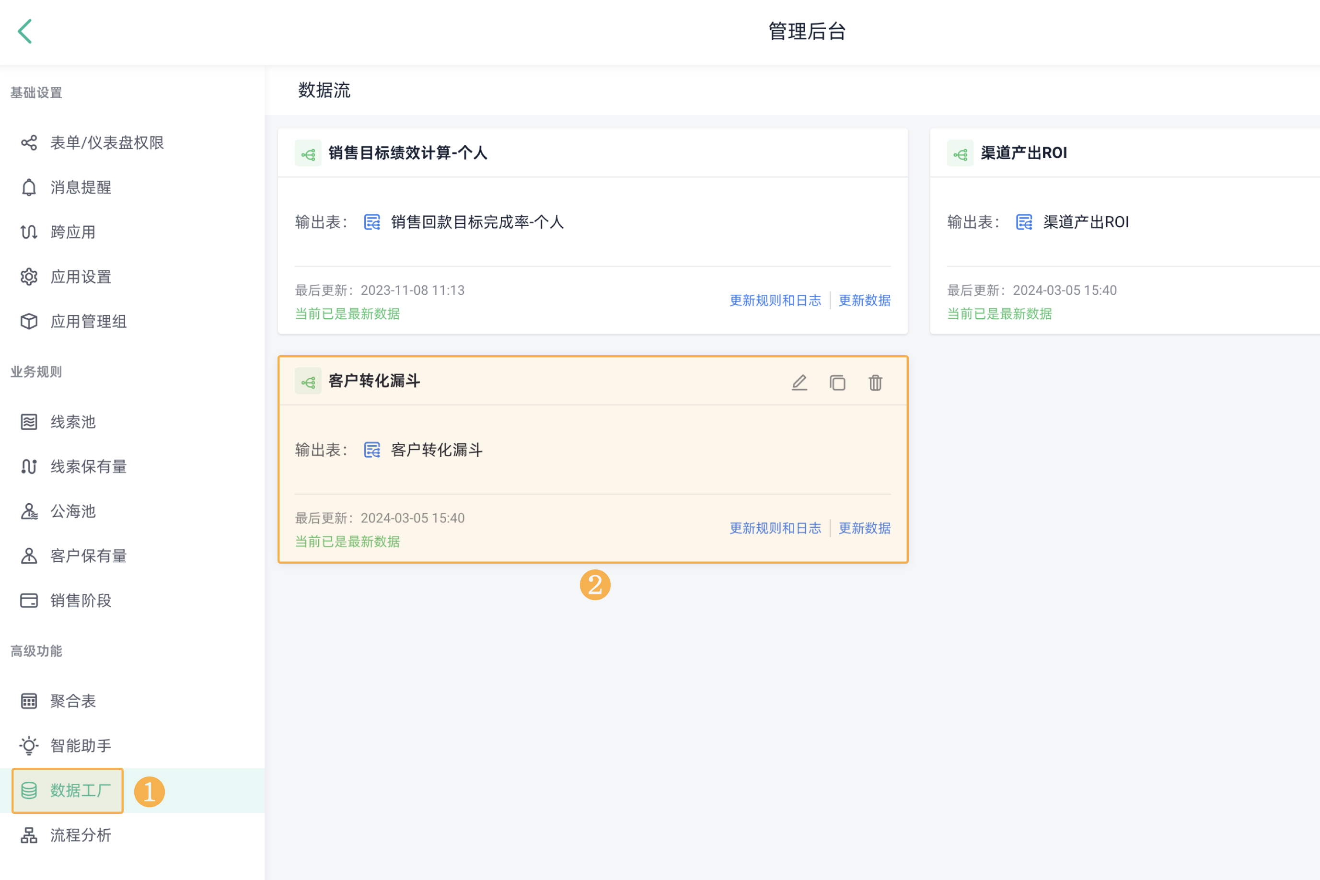This screenshot has width=1320, height=880.
Task: Select 跨应用 sidebar item
Action: pos(73,232)
